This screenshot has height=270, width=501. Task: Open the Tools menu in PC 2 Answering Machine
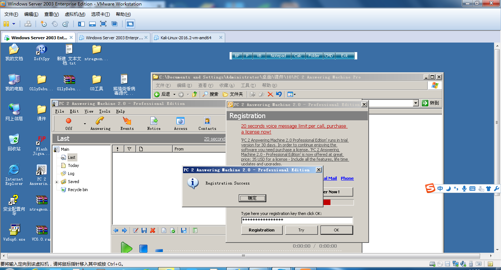click(x=105, y=111)
